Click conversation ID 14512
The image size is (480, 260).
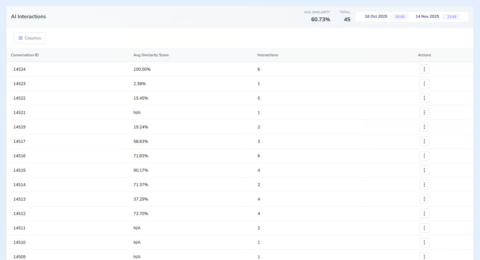19,214
